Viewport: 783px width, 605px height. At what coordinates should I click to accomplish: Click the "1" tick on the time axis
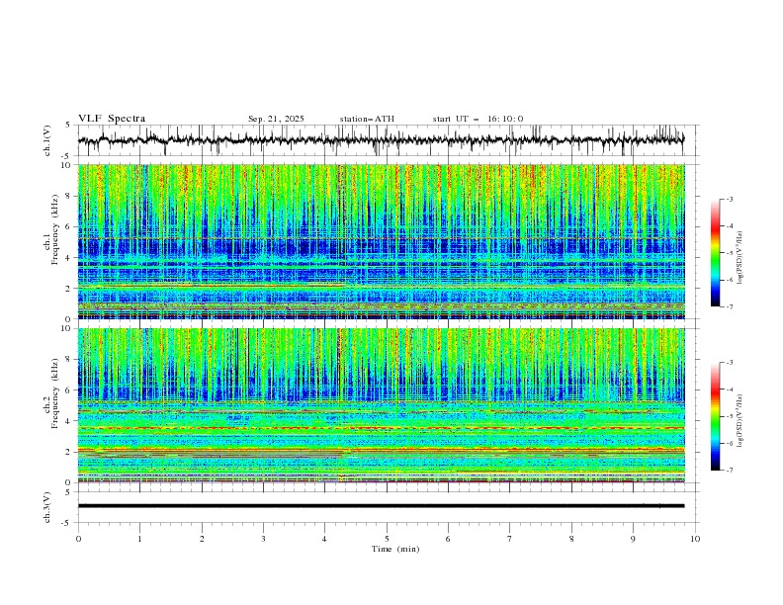pyautogui.click(x=139, y=539)
